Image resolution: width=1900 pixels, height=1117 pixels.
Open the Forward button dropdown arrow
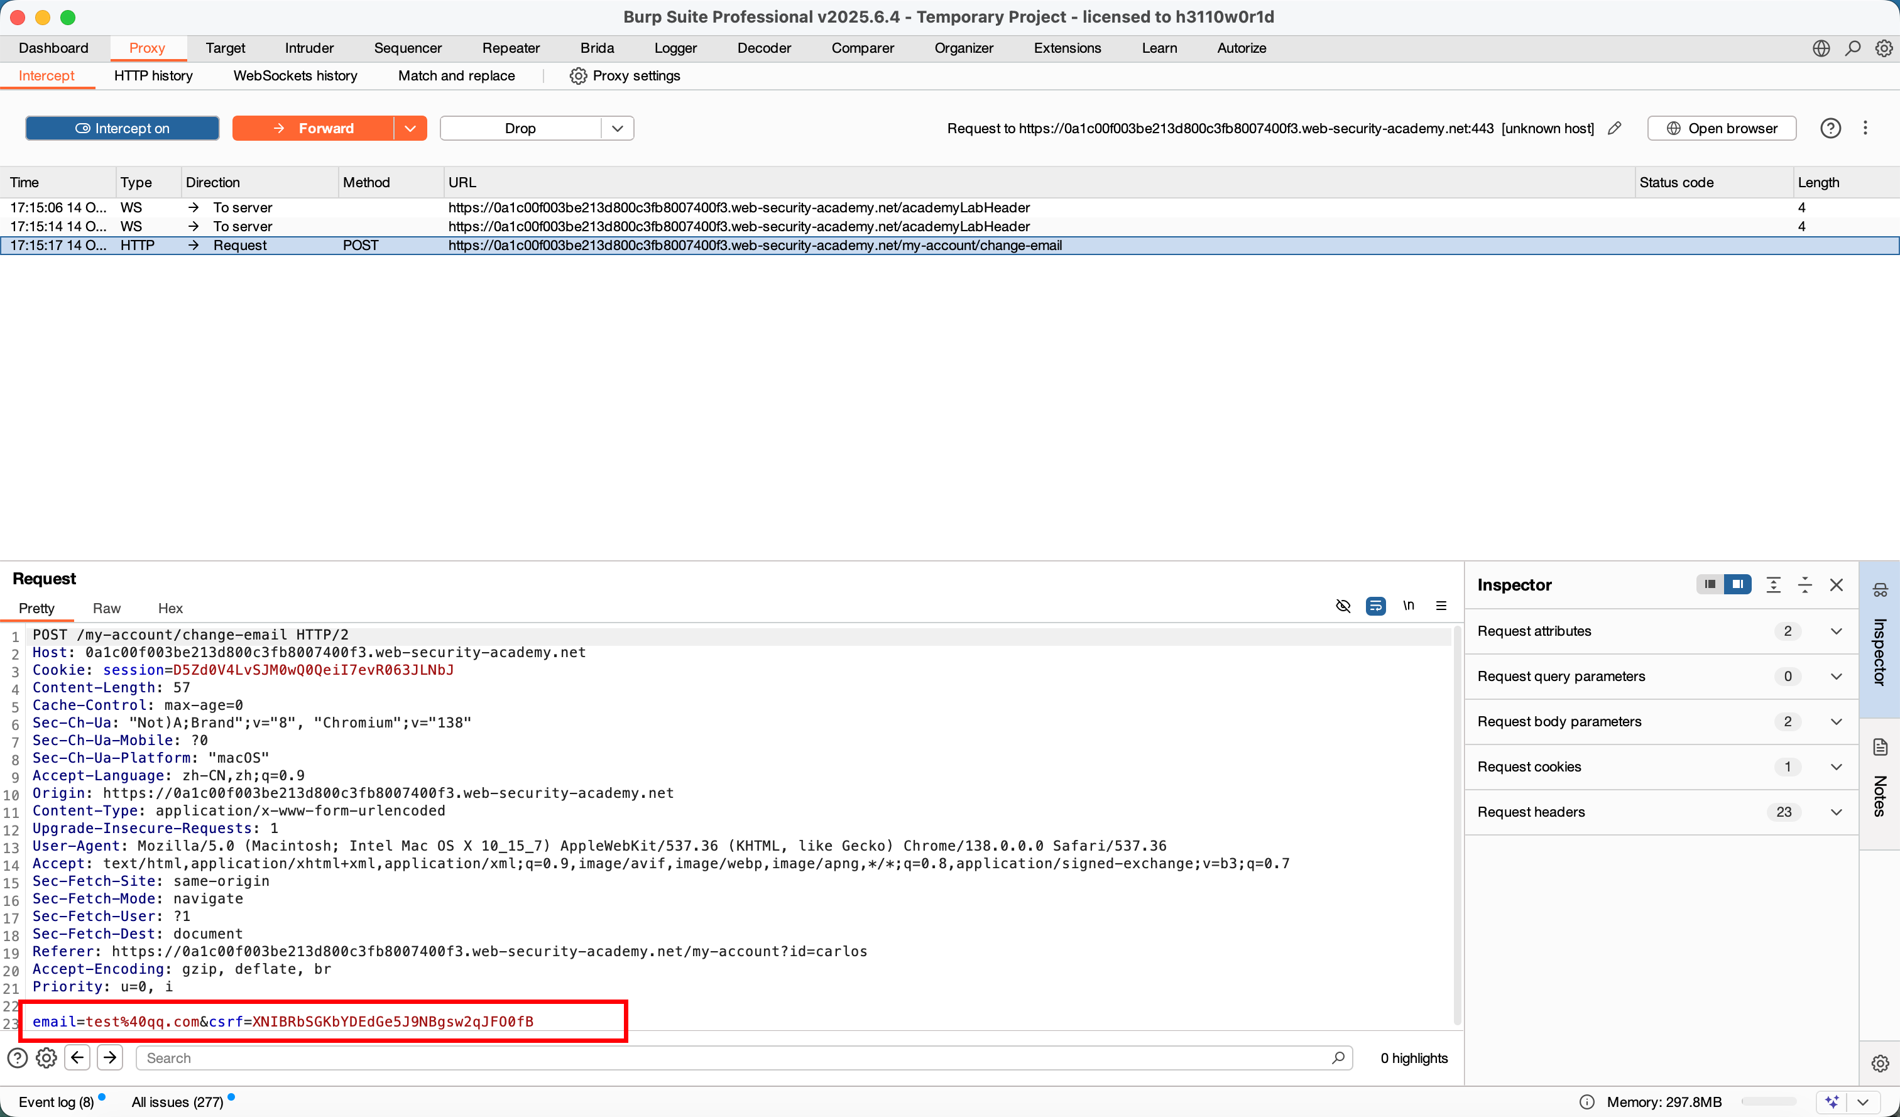410,128
